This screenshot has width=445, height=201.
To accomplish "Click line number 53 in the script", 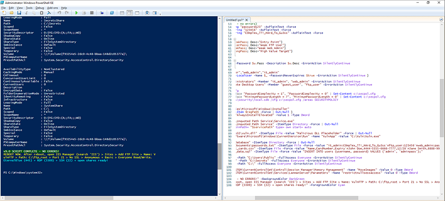I will pyautogui.click(x=230, y=24).
